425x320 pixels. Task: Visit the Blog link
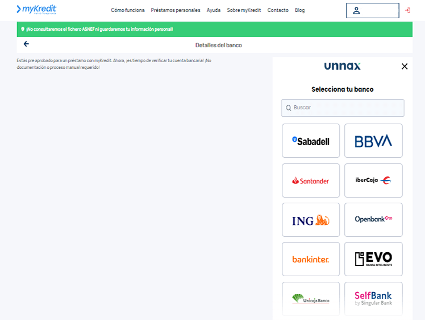(x=300, y=10)
